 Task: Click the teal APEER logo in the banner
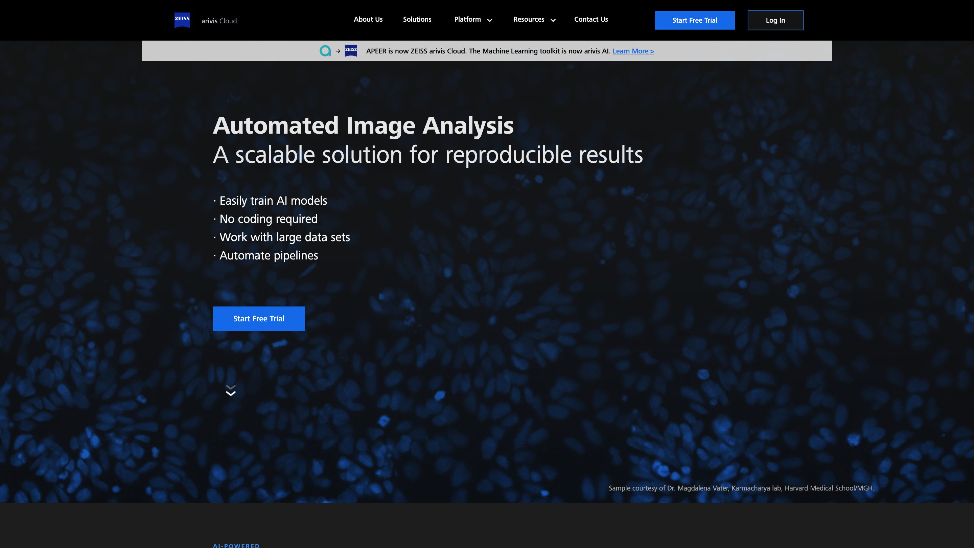point(325,51)
